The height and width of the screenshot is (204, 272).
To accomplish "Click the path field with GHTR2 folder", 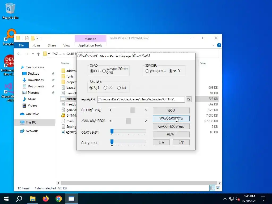I will pyautogui.click(x=141, y=99).
